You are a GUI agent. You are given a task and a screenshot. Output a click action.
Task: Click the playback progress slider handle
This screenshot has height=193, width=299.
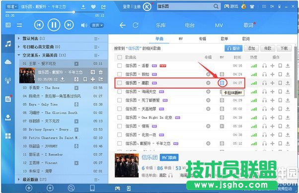pyautogui.click(x=74, y=12)
